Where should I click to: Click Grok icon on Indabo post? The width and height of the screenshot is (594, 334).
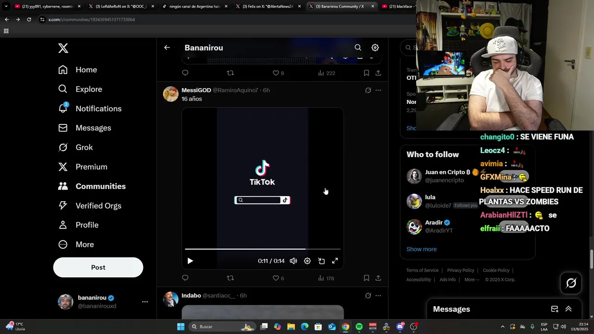pyautogui.click(x=368, y=295)
